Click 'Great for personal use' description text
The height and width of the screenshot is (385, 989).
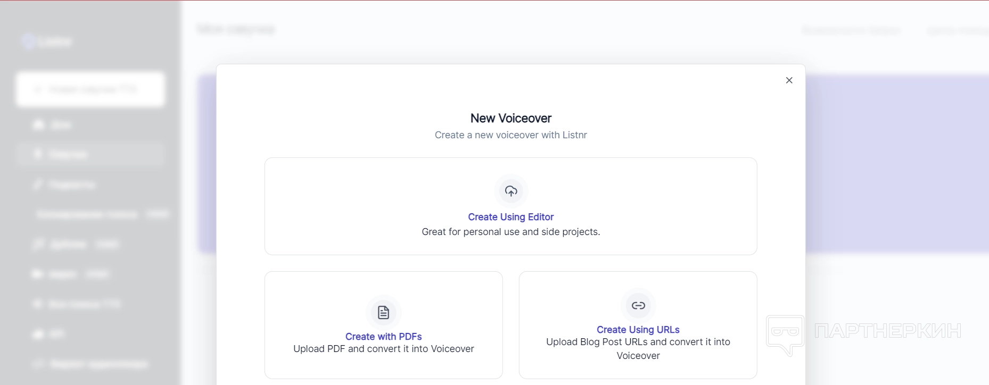510,232
